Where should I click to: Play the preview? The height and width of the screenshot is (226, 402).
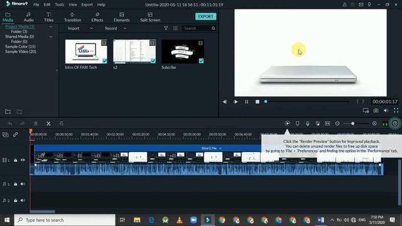236,102
